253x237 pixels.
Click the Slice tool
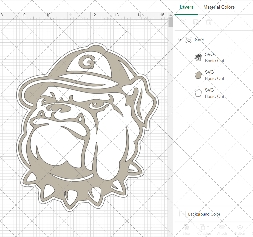click(186, 229)
